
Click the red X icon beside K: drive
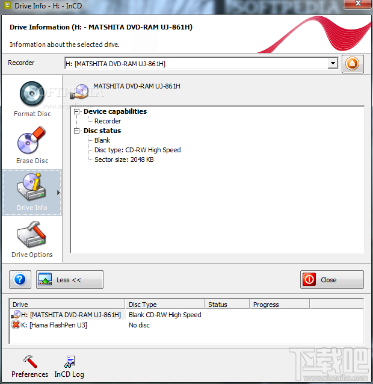coord(16,325)
